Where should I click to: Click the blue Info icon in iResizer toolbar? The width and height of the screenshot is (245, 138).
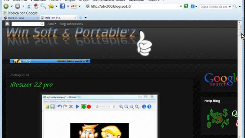144,107
